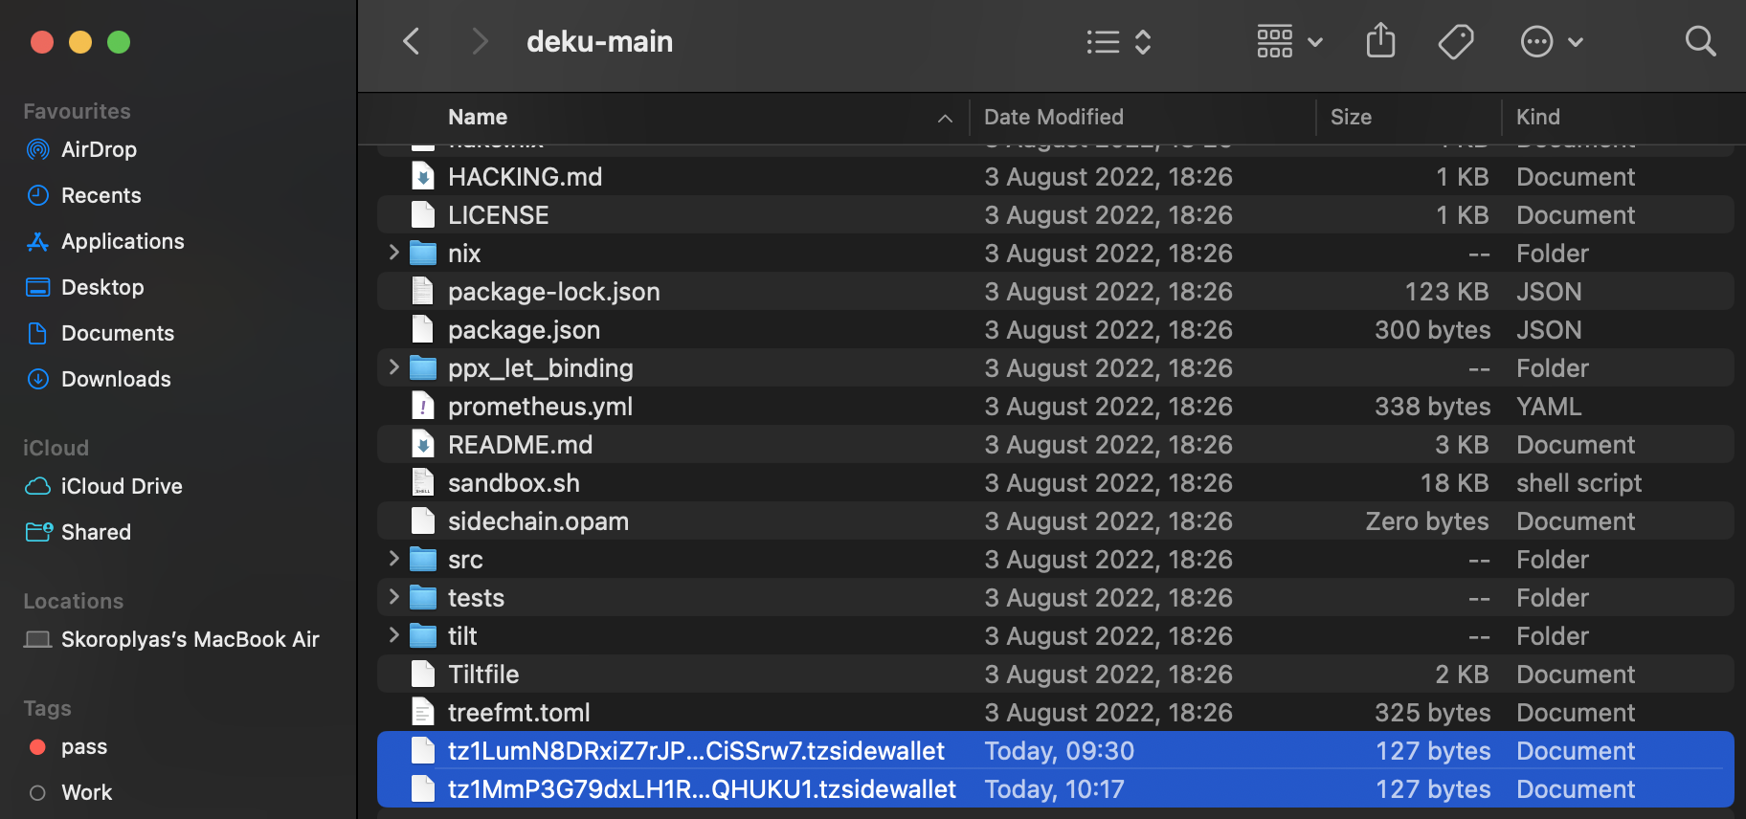This screenshot has width=1746, height=819.
Task: Open AirDrop in the sidebar
Action: pos(98,149)
